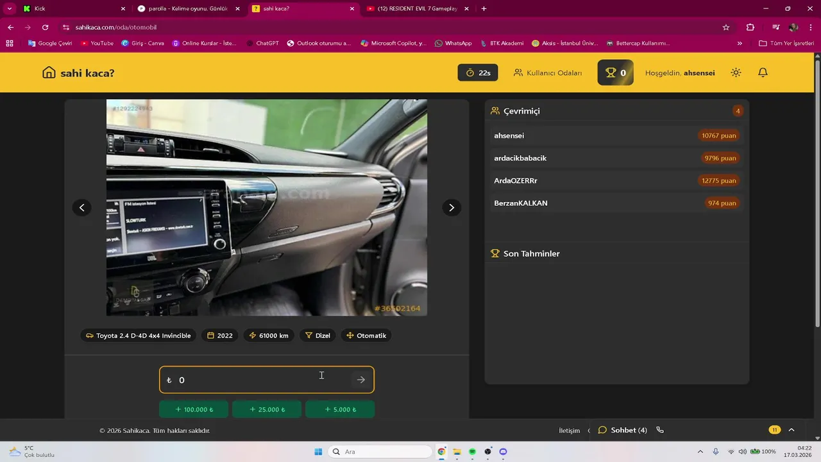This screenshot has height=462, width=821.
Task: Open Kullanıcı Odaları
Action: pyautogui.click(x=548, y=73)
